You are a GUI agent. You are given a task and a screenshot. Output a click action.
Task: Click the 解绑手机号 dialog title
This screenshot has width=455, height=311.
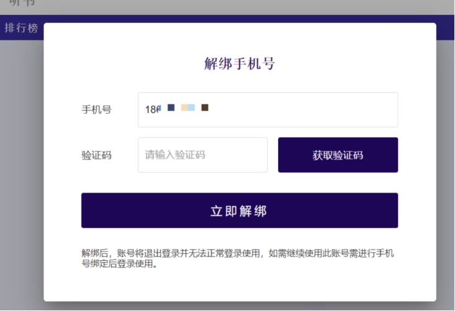tap(239, 63)
